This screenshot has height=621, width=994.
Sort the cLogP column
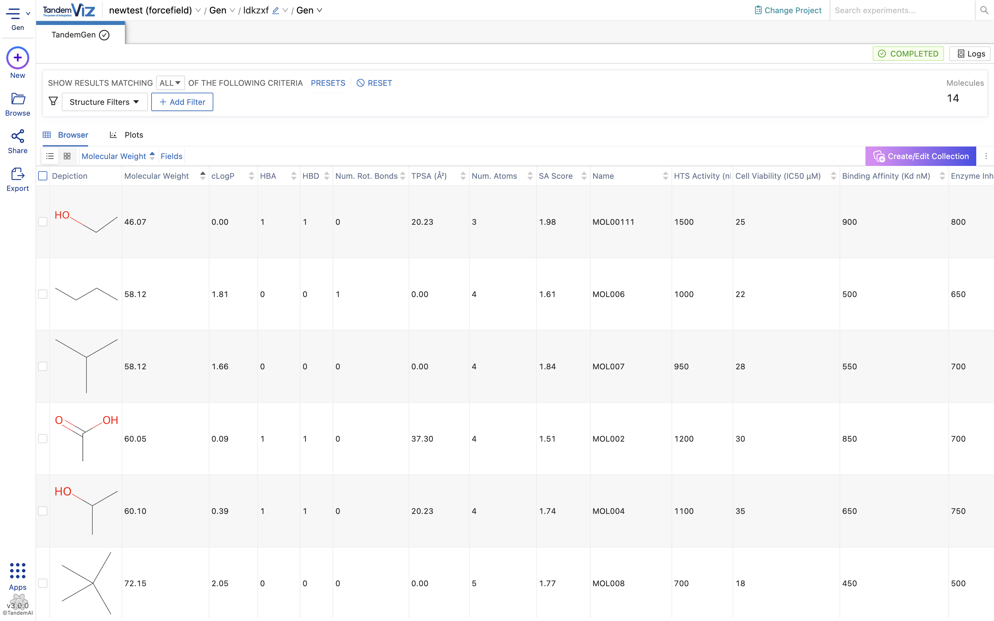click(251, 176)
